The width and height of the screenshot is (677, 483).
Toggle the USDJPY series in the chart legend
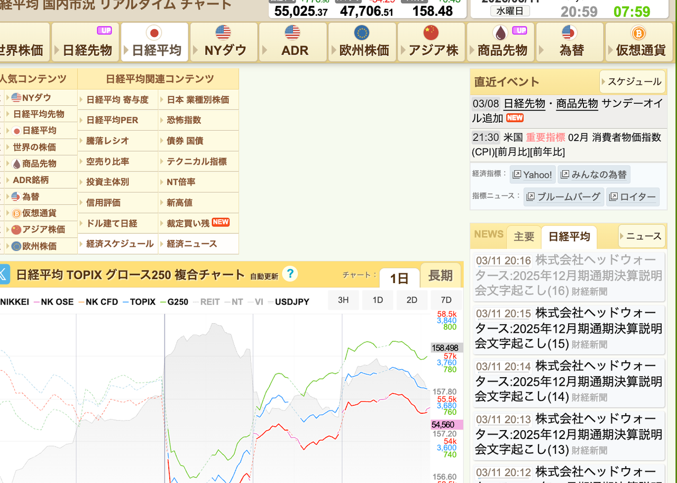[291, 302]
